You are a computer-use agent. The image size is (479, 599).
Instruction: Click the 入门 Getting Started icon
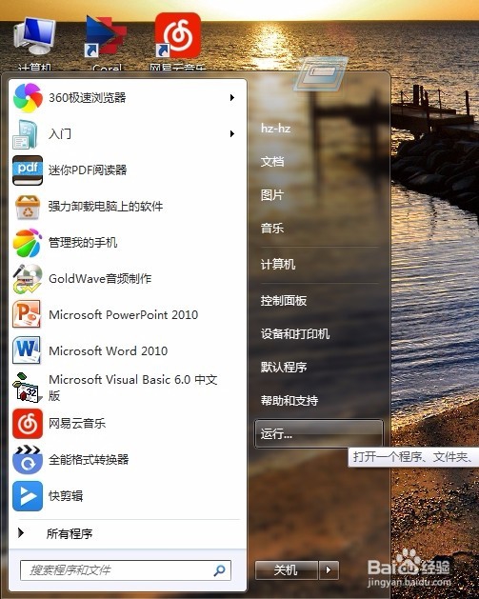(x=26, y=134)
